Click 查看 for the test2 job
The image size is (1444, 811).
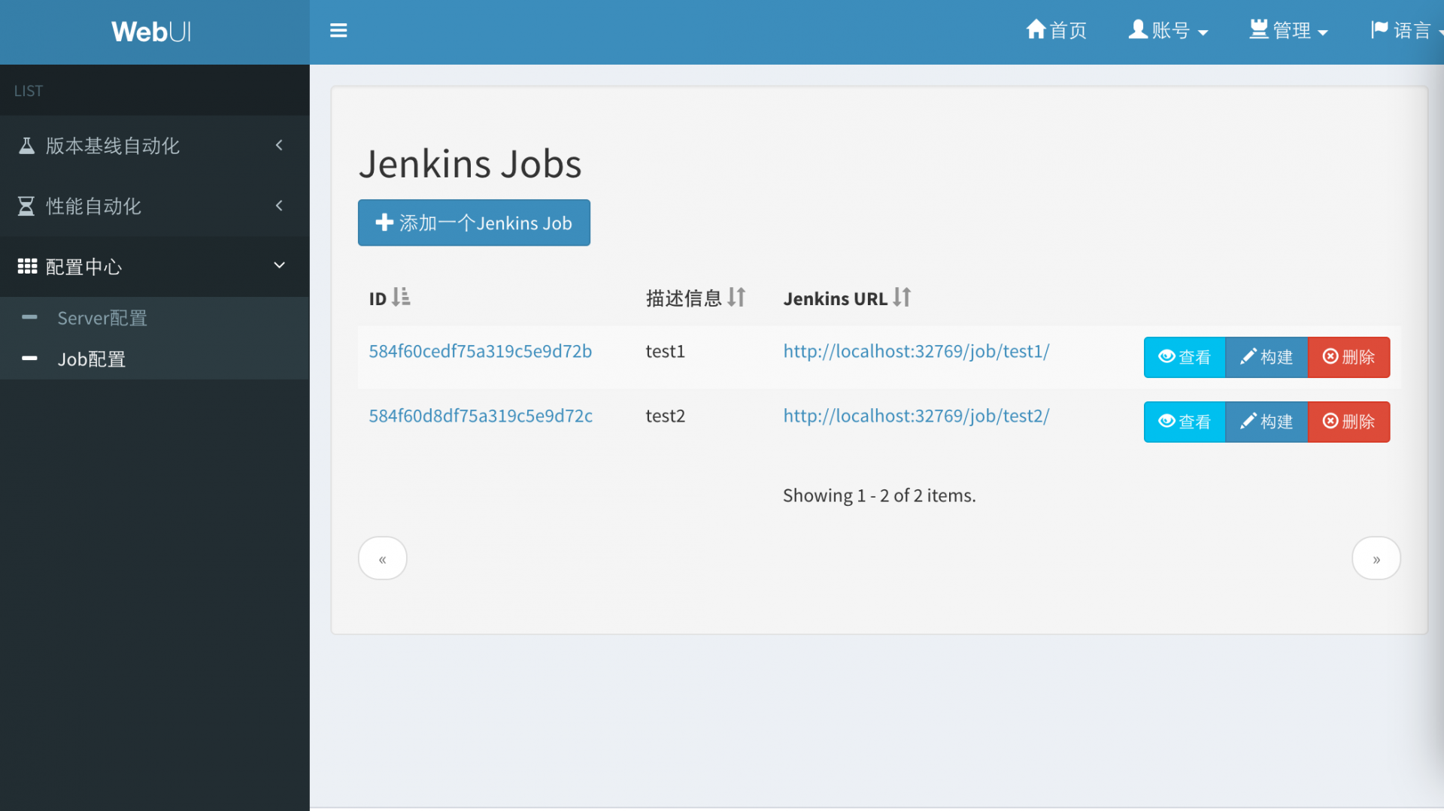(x=1185, y=422)
